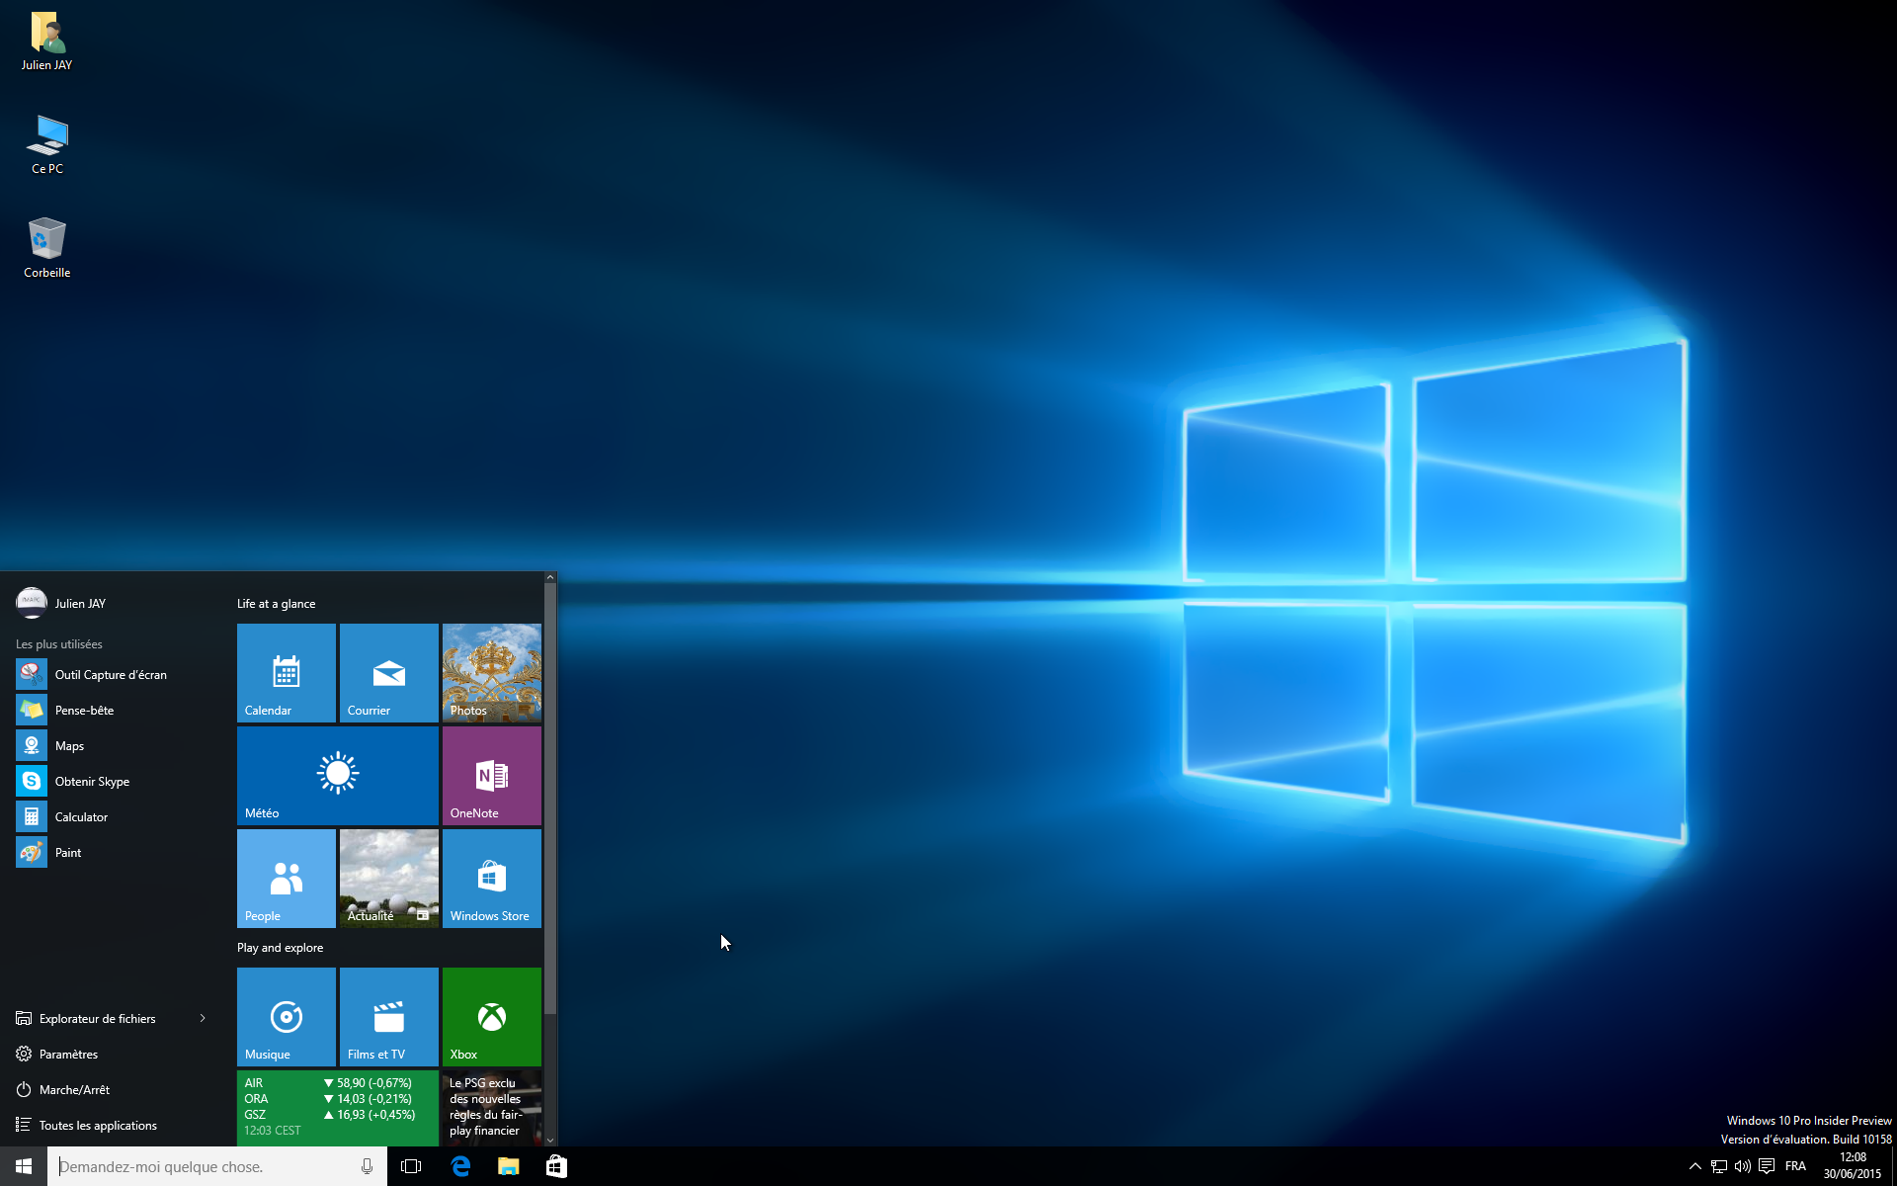Open the Xbox tile
1897x1186 pixels.
click(x=492, y=1016)
